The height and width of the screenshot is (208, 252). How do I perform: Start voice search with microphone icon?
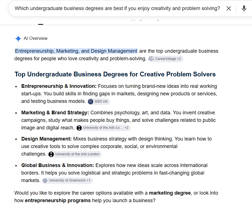[x=244, y=8]
